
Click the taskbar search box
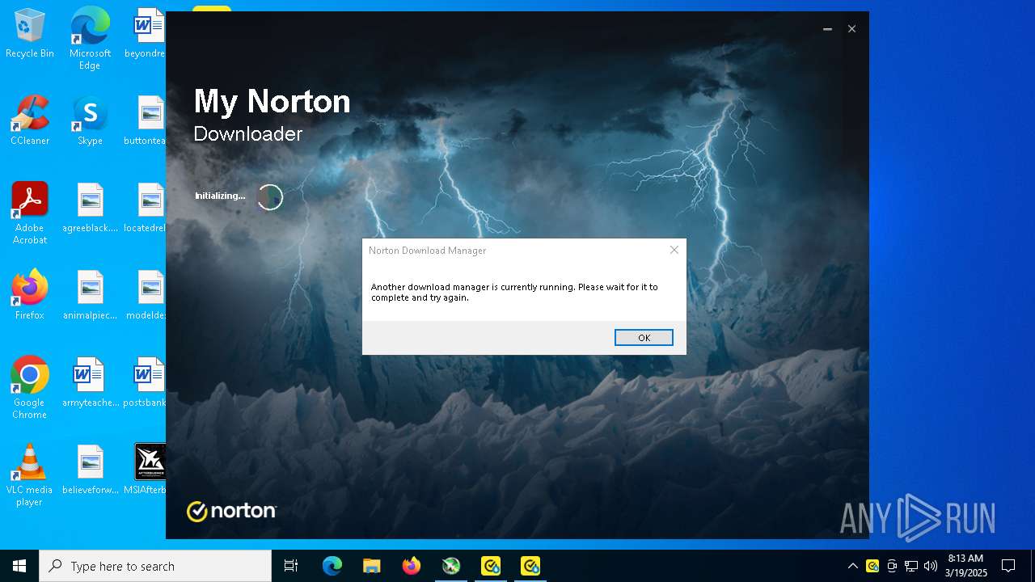coord(155,566)
